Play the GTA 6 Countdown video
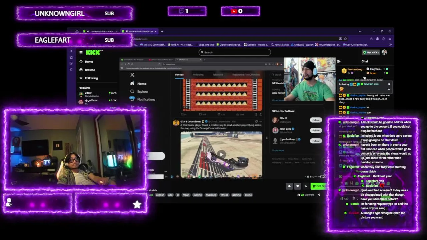The height and width of the screenshot is (240, 427). coord(221,154)
